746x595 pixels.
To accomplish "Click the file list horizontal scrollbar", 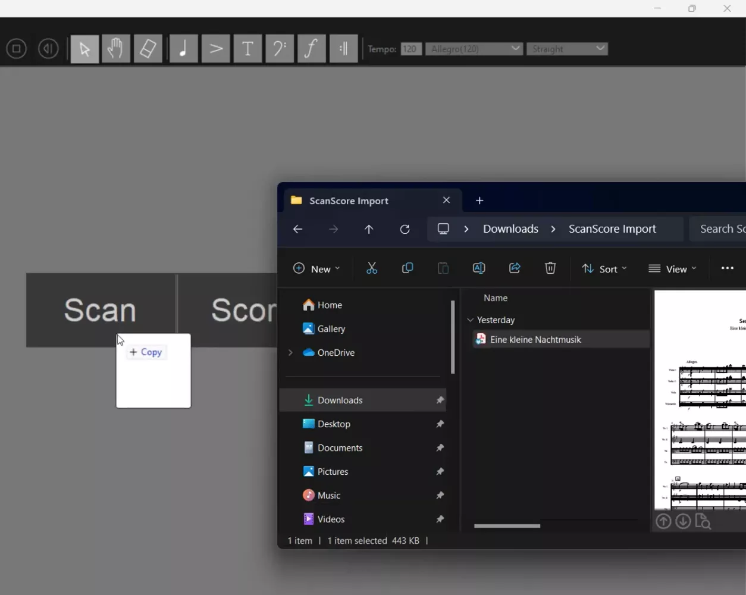I will coord(507,526).
